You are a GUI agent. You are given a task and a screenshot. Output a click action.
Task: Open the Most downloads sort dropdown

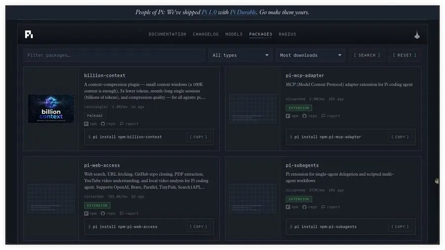click(x=311, y=55)
